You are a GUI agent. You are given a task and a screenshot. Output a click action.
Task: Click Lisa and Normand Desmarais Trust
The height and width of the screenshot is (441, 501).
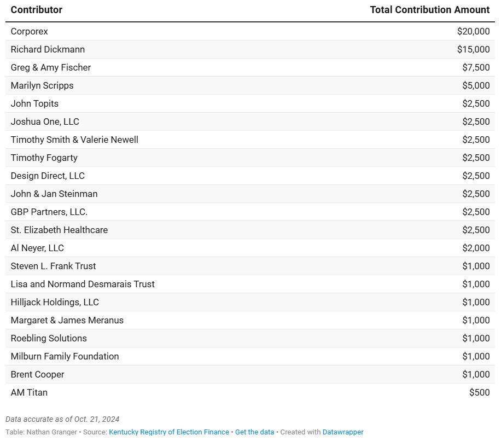click(83, 285)
